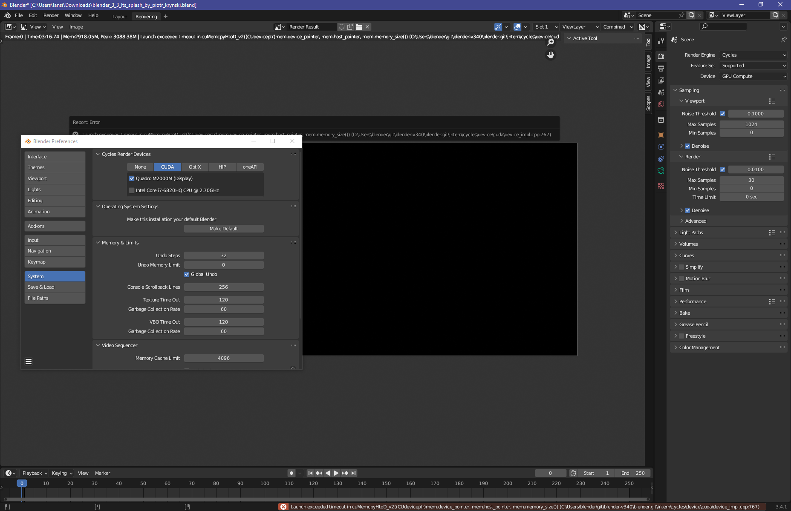Open the Window menu in top bar
Image resolution: width=791 pixels, height=511 pixels.
(73, 15)
